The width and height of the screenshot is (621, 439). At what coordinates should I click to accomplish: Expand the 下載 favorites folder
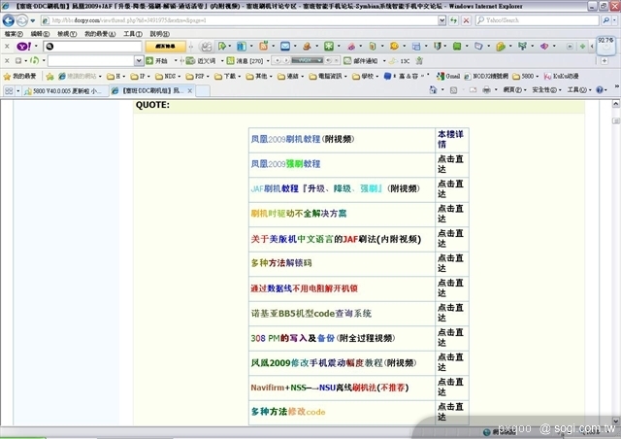point(227,76)
